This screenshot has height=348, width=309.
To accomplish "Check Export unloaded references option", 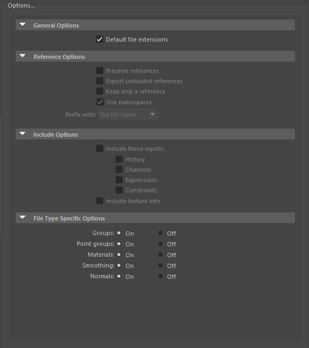I will (99, 81).
